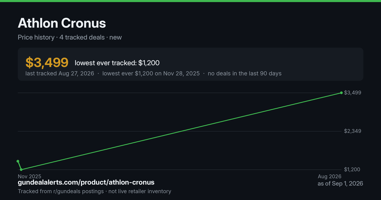Select the lowest $1,200 data point
The image size is (381, 200).
(21, 170)
